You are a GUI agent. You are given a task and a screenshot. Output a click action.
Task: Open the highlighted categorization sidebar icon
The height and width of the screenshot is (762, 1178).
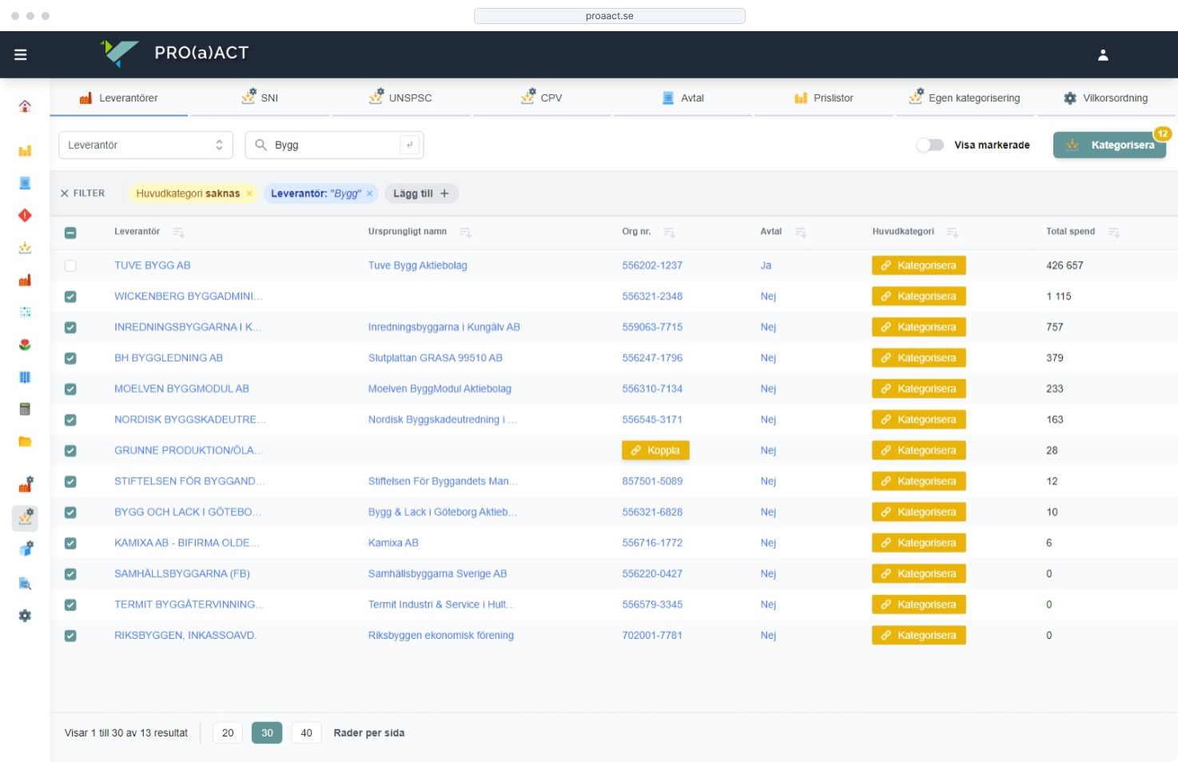point(25,518)
